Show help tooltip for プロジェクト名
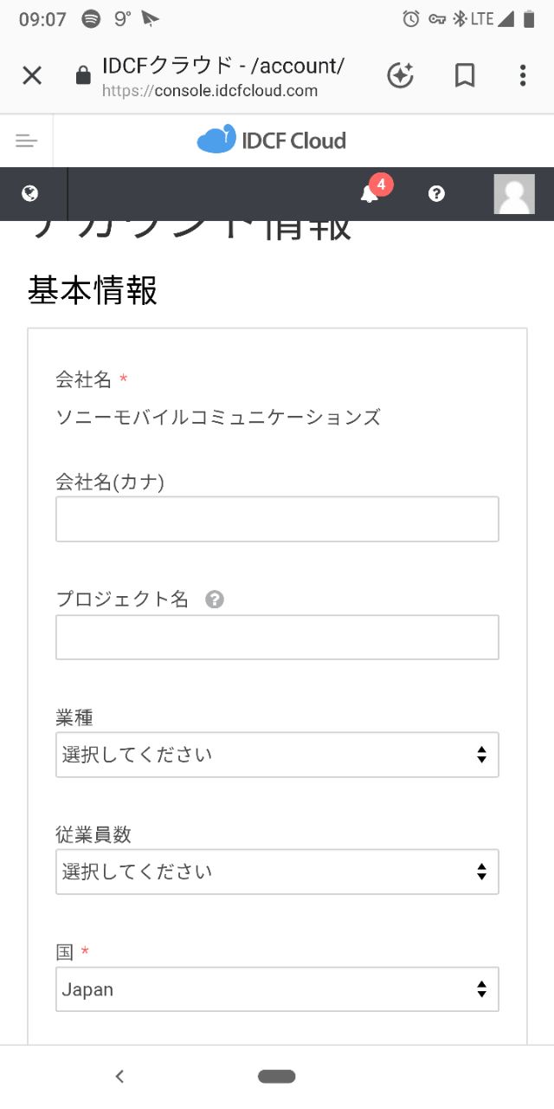 point(215,600)
